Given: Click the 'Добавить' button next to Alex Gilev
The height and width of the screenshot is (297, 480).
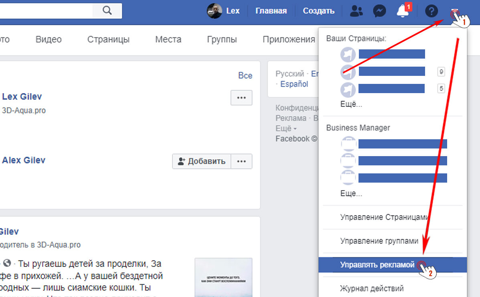Looking at the screenshot, I should 202,161.
